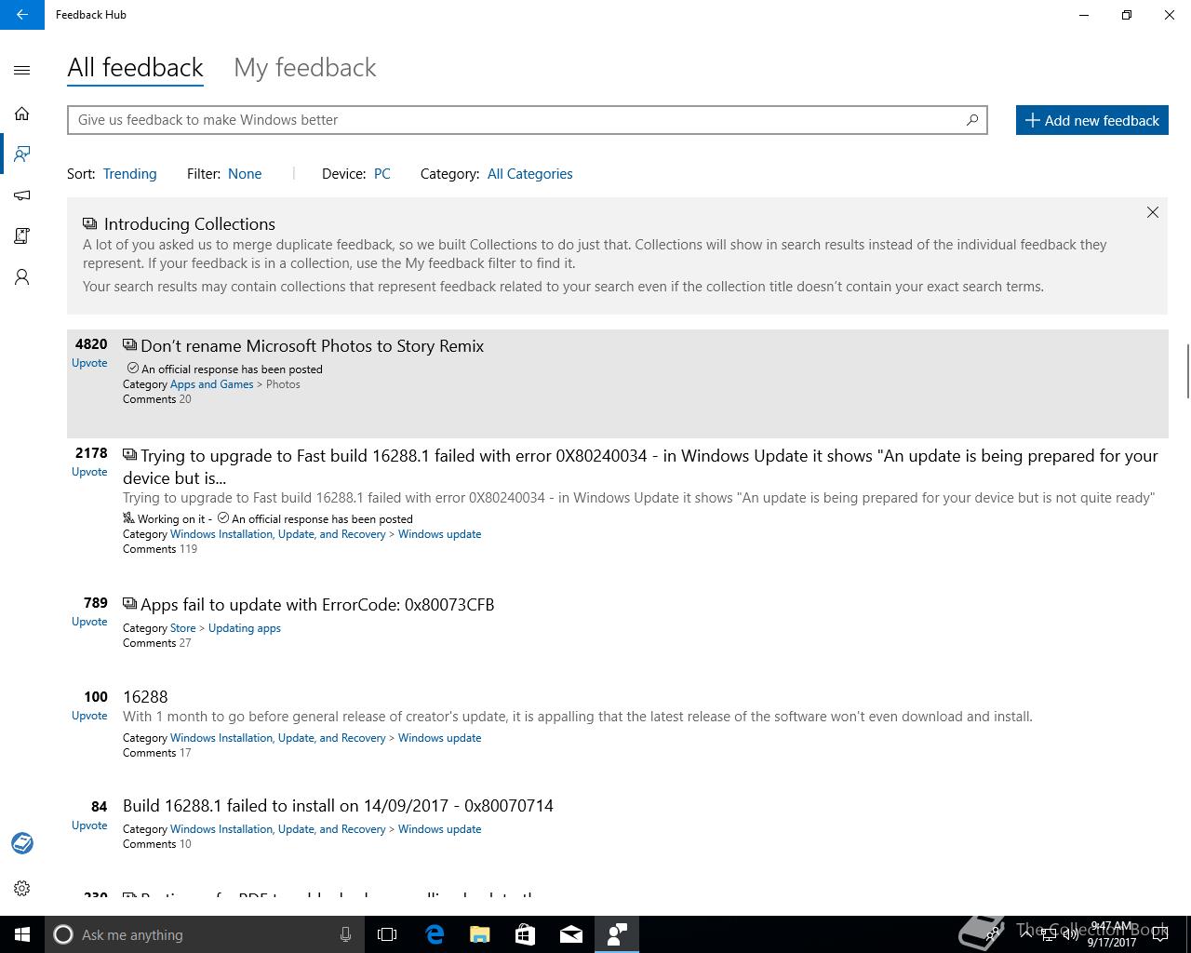Viewport: 1191px width, 953px height.
Task: Click collection icon beside Photos Story Remix item
Action: click(x=129, y=344)
